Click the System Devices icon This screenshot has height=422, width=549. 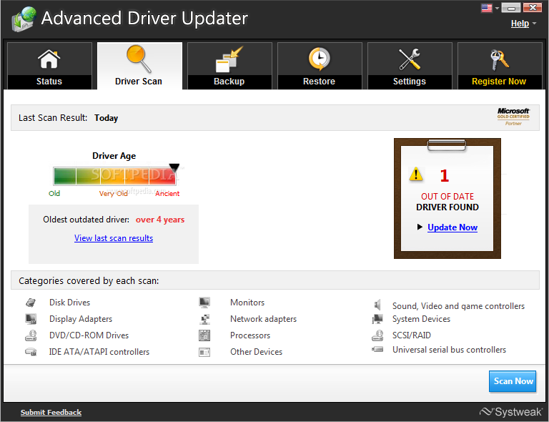[377, 319]
